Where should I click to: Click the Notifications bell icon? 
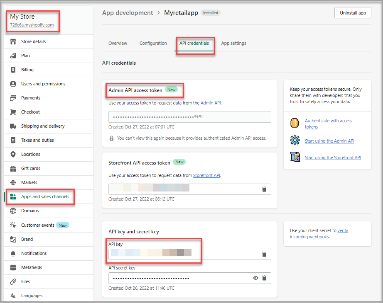[x=13, y=253]
